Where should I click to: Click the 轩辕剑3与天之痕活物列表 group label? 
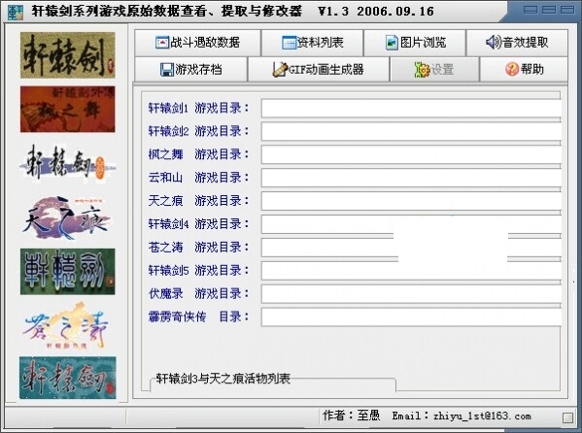[223, 379]
